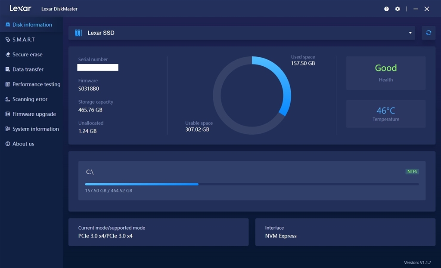Click the Good Health status card
Viewport: 441px width, 268px height.
click(385, 73)
